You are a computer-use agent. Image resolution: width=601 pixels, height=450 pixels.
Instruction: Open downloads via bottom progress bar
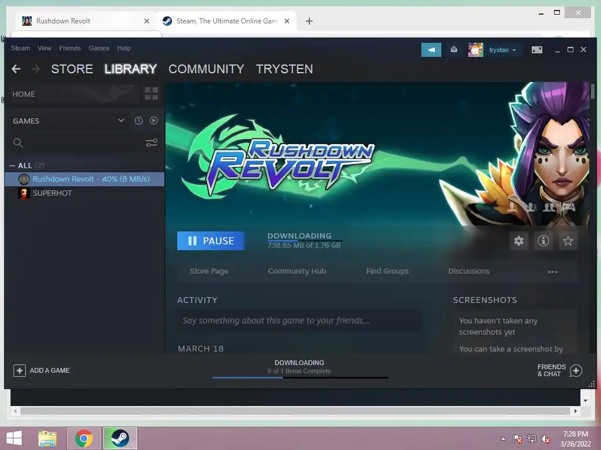pyautogui.click(x=300, y=378)
